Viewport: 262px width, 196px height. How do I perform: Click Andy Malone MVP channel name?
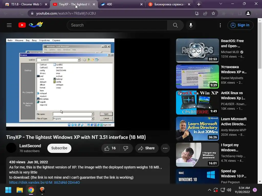pyautogui.click(x=234, y=130)
